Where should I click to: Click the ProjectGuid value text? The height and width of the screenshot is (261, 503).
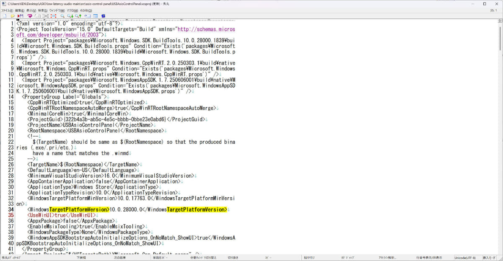coord(115,119)
